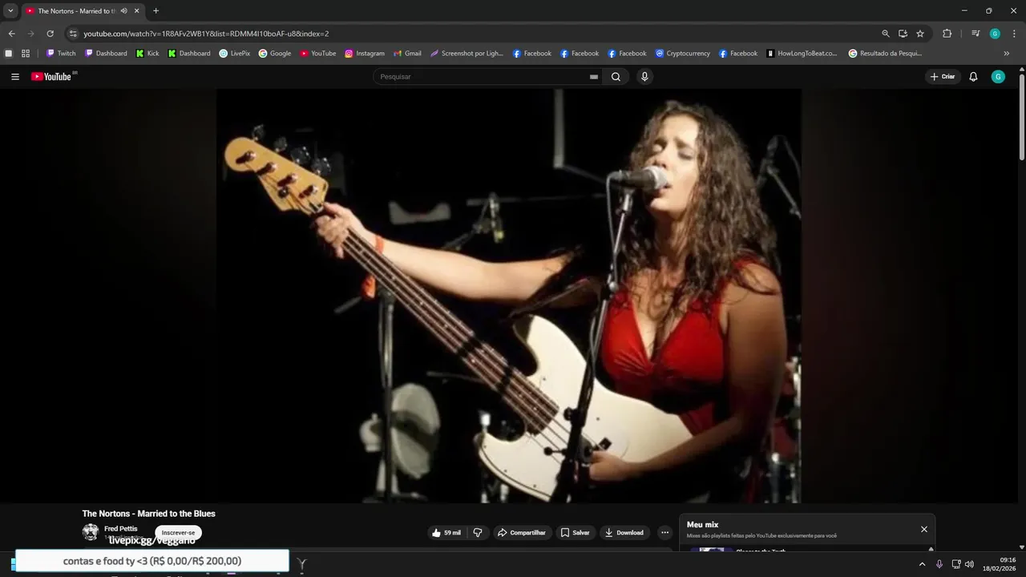Open the LivePix bookmark
The height and width of the screenshot is (577, 1026).
pos(235,54)
